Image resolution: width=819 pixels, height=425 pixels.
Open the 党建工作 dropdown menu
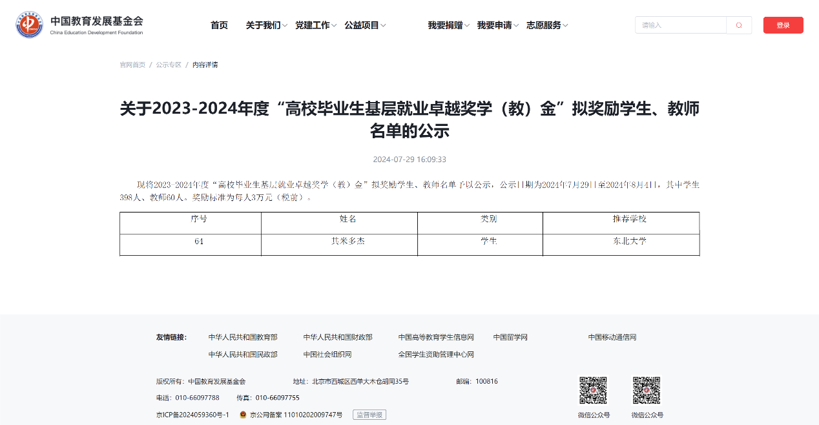(316, 25)
